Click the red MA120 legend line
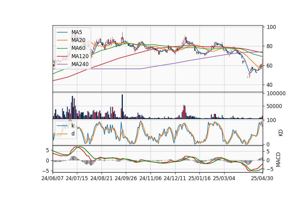The image size is (292, 210). 62,56
